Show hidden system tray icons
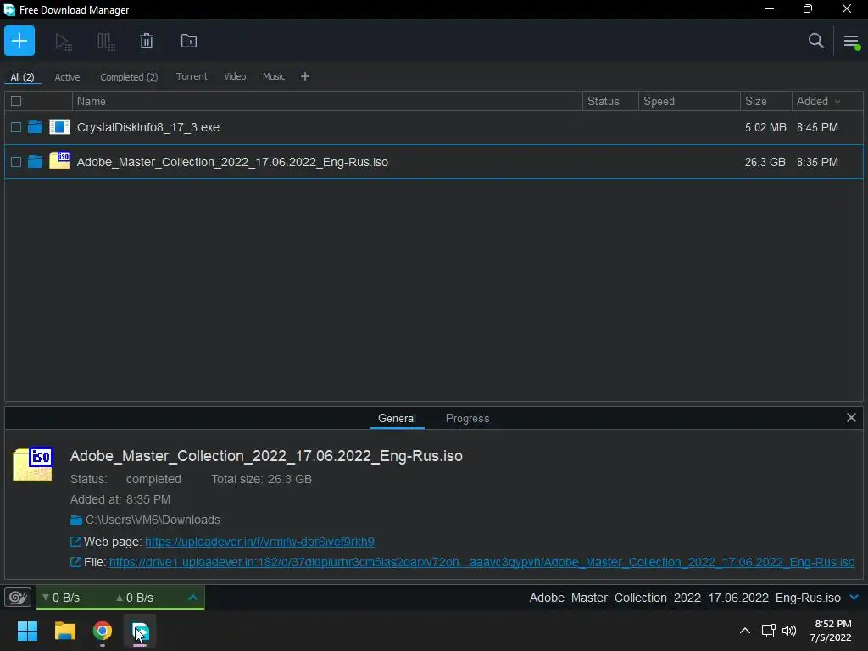The width and height of the screenshot is (868, 651). tap(745, 631)
